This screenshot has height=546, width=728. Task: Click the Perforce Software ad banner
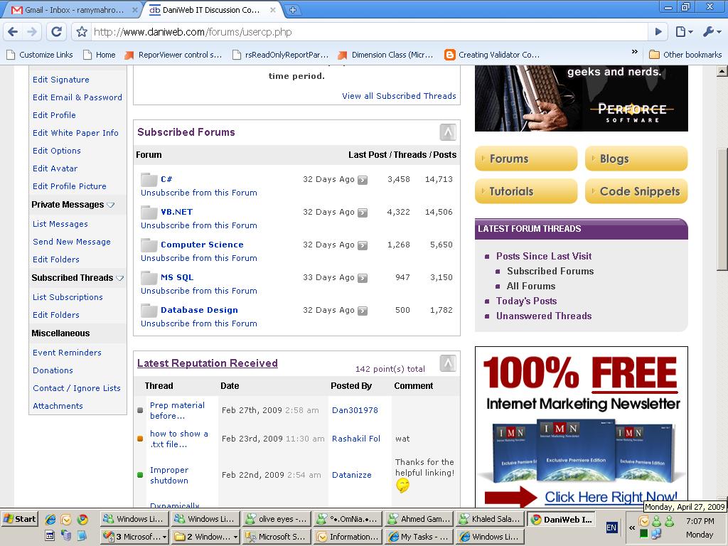click(582, 98)
